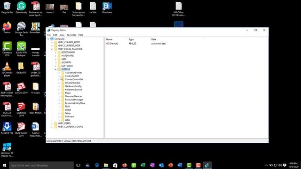Open the View menu in Registry Editor
The height and width of the screenshot is (169, 301).
pyautogui.click(x=62, y=35)
